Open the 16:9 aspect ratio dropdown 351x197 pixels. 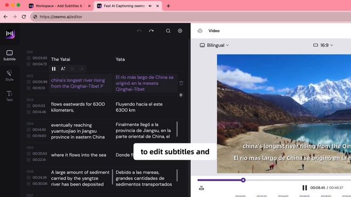tap(323, 45)
